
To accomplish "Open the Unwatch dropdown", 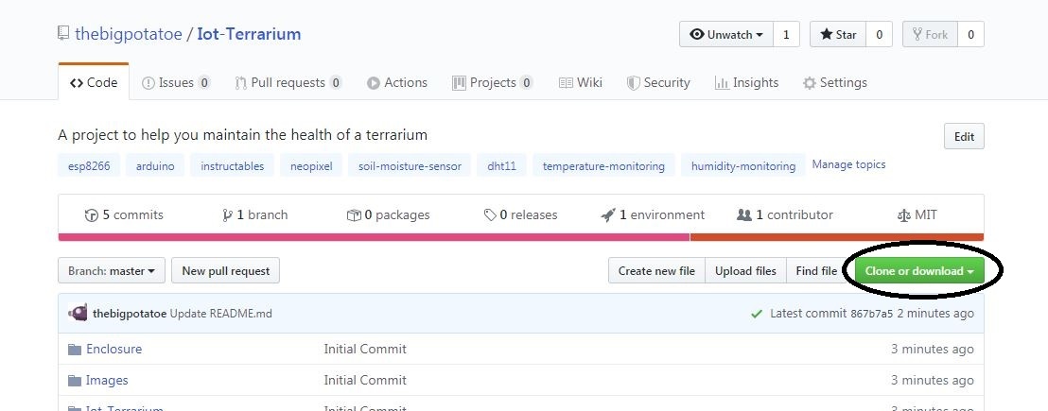I will (726, 35).
